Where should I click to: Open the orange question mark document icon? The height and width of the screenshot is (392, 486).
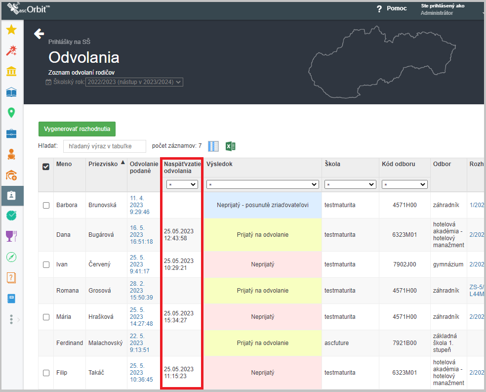(11, 277)
